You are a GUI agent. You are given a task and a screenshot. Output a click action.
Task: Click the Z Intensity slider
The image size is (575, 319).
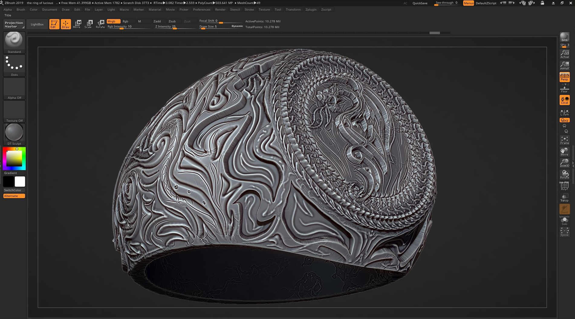175,27
